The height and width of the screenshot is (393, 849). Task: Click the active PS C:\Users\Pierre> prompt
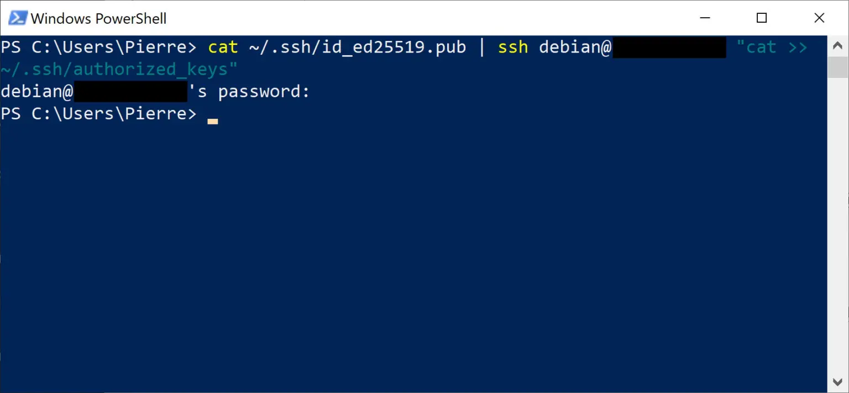point(99,113)
